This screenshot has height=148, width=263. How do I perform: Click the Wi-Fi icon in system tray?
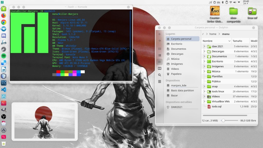click(231, 2)
